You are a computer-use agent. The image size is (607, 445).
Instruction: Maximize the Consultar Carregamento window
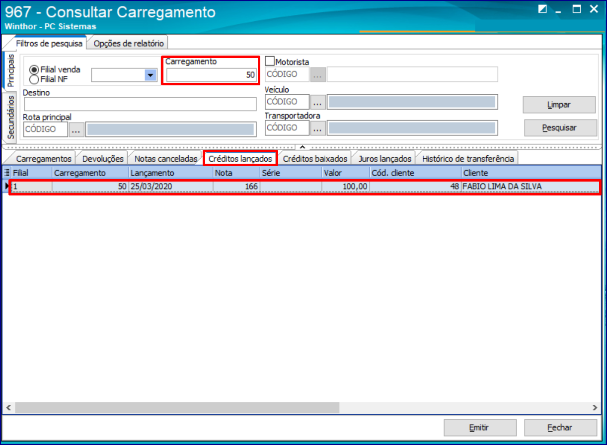pos(577,9)
